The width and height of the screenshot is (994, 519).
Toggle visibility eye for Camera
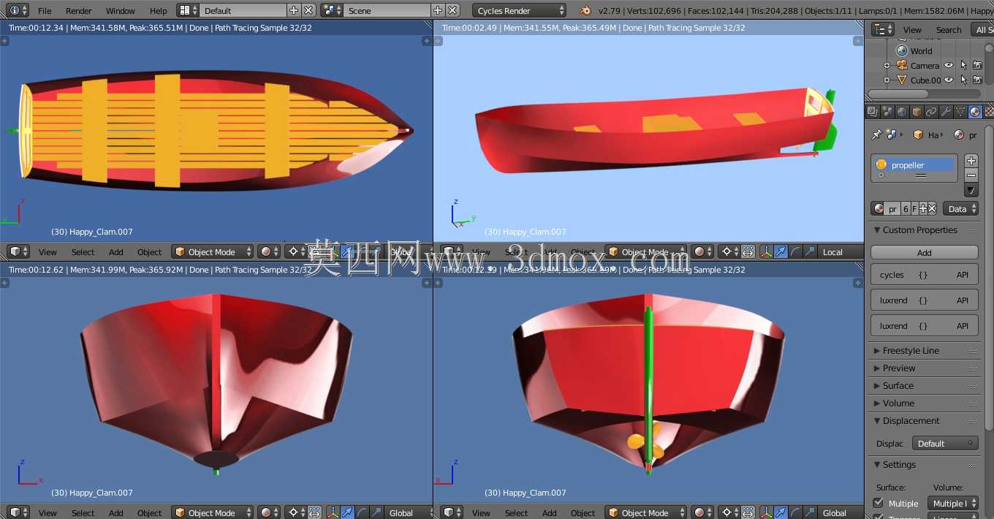(x=949, y=65)
